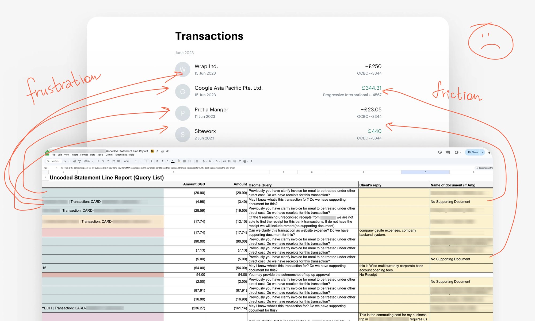Image resolution: width=535 pixels, height=321 pixels.
Task: Click the Insert comment icon in toolbar
Action: tap(230, 161)
